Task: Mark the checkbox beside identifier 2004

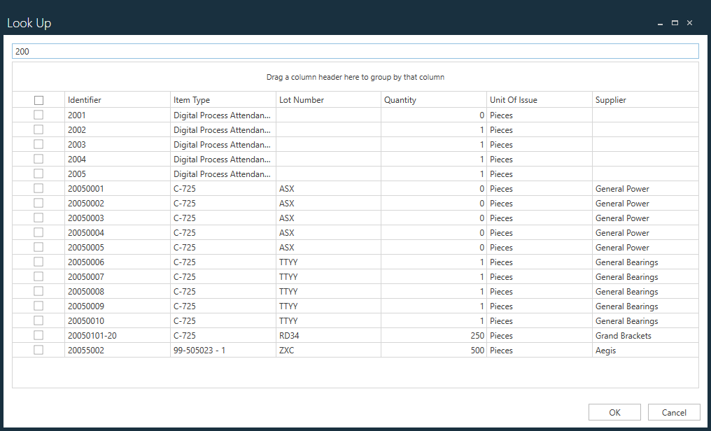Action: tap(38, 159)
